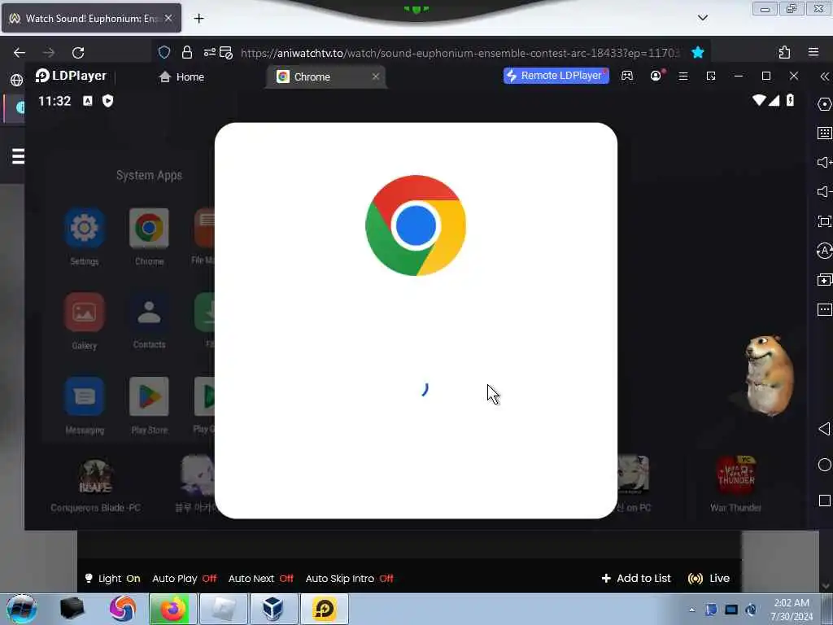Click the Add to List link
Screen dimensions: 833x625
636,579
